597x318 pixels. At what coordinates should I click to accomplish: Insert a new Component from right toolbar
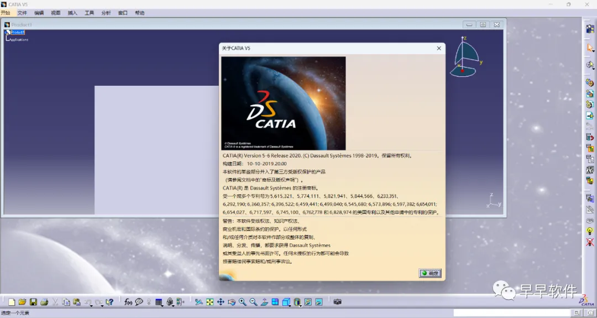click(590, 82)
